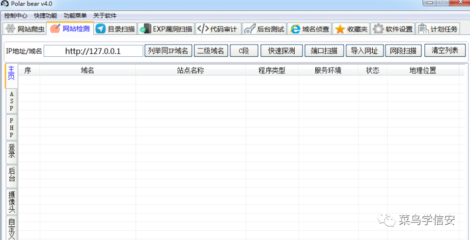Image resolution: width=470 pixels, height=240 pixels.
Task: Open the 后台测试 key icon tab
Action: [264, 29]
